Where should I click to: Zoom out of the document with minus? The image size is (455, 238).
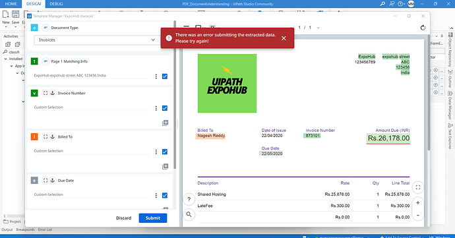(418, 215)
